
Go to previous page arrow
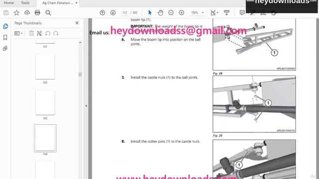pos(102,12)
